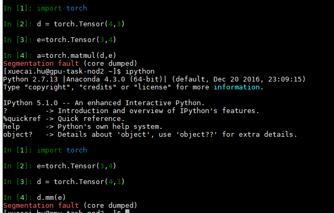Click the word 'torch' in first import line

point(77,8)
